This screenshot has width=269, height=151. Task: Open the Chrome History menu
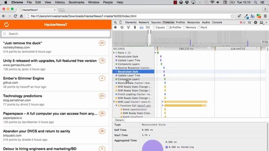coord(60,3)
